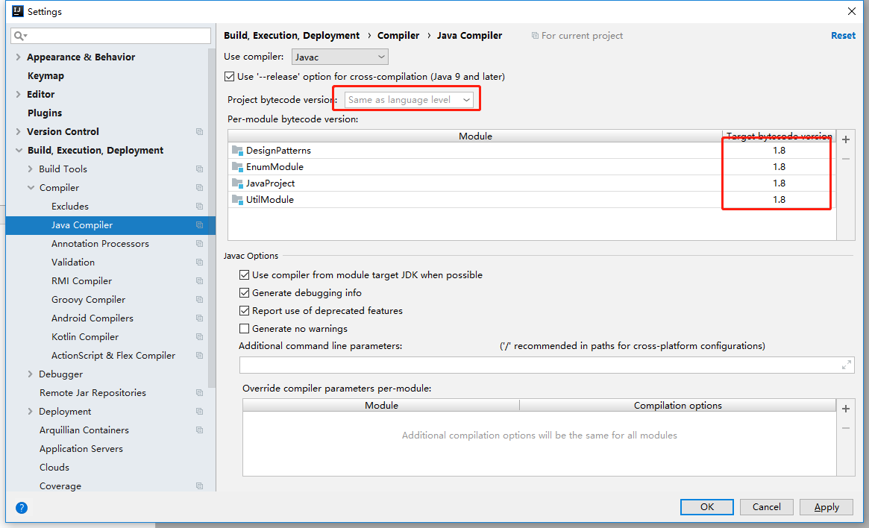Click the EnumModule module icon
Image resolution: width=869 pixels, height=528 pixels.
237,166
